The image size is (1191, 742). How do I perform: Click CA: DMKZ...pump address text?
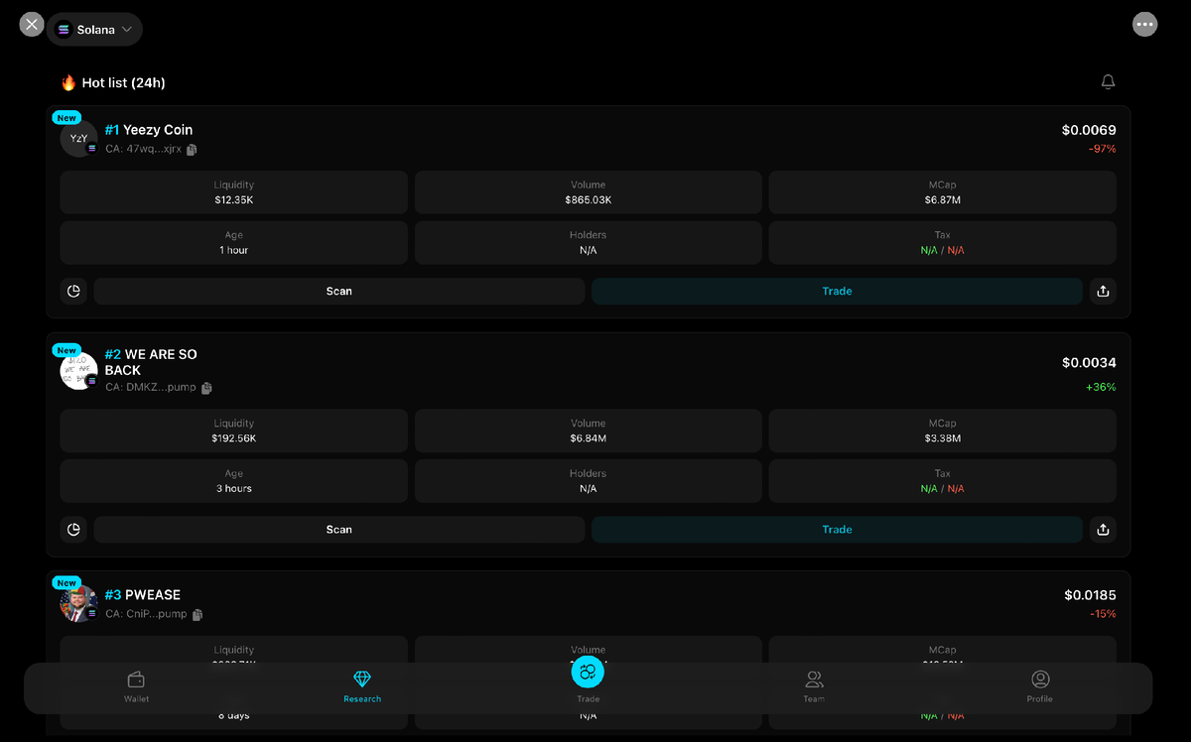[x=151, y=387]
